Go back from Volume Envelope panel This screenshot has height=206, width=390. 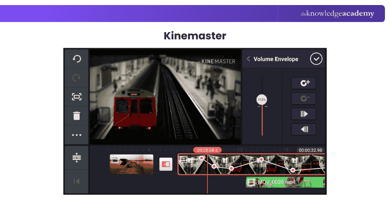click(248, 59)
